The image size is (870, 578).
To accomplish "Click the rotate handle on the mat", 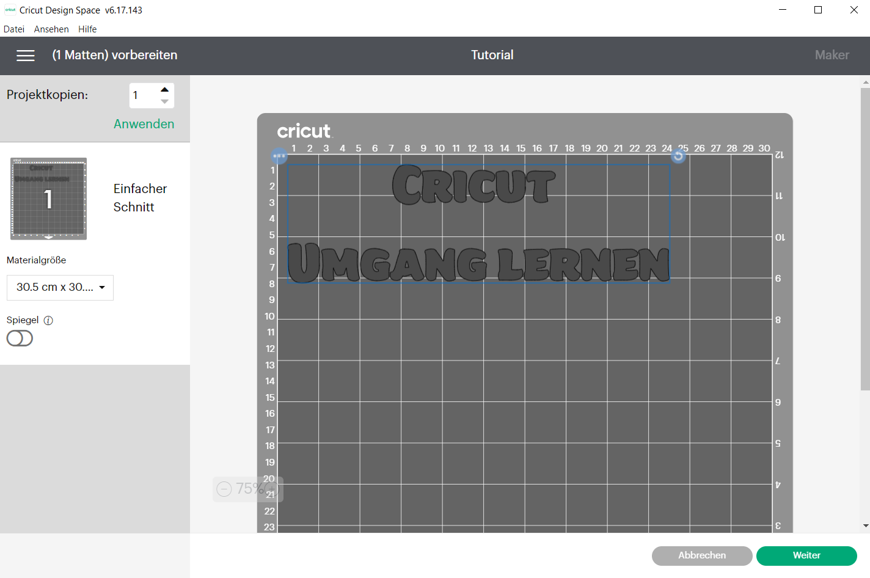I will [x=678, y=156].
